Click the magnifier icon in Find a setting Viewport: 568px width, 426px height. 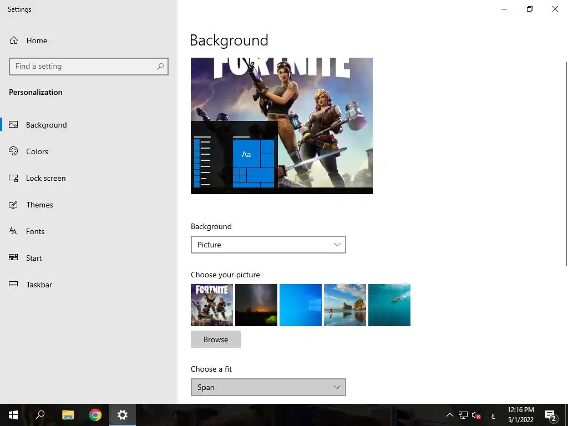click(160, 67)
